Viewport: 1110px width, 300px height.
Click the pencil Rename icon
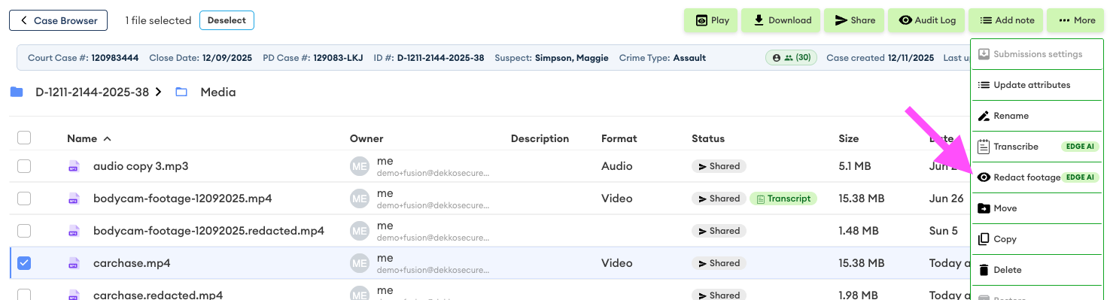[983, 116]
